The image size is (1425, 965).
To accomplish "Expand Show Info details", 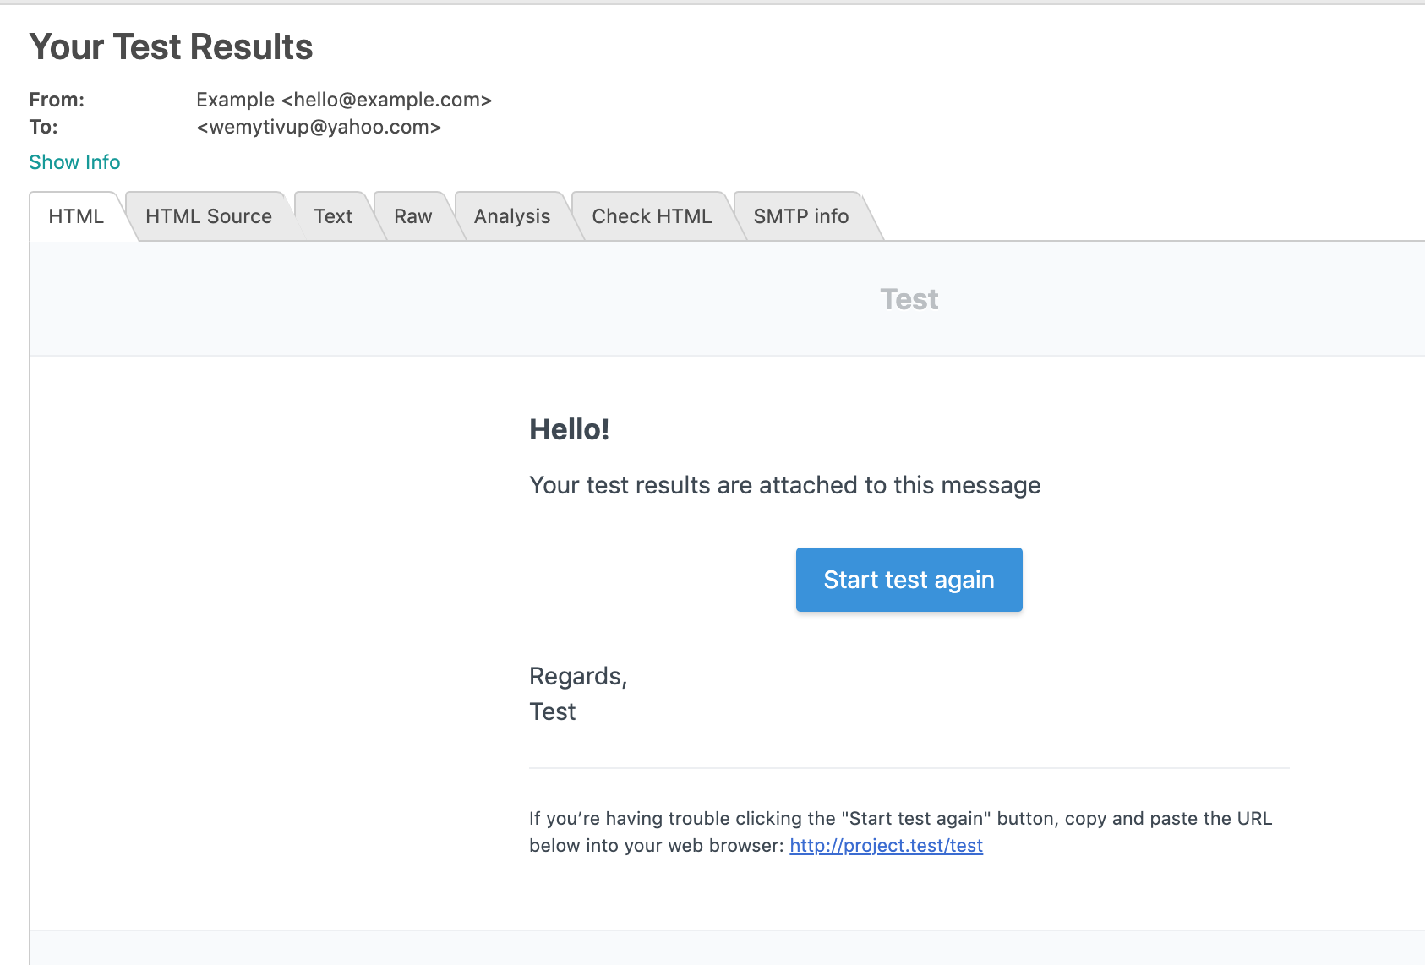I will [x=74, y=161].
